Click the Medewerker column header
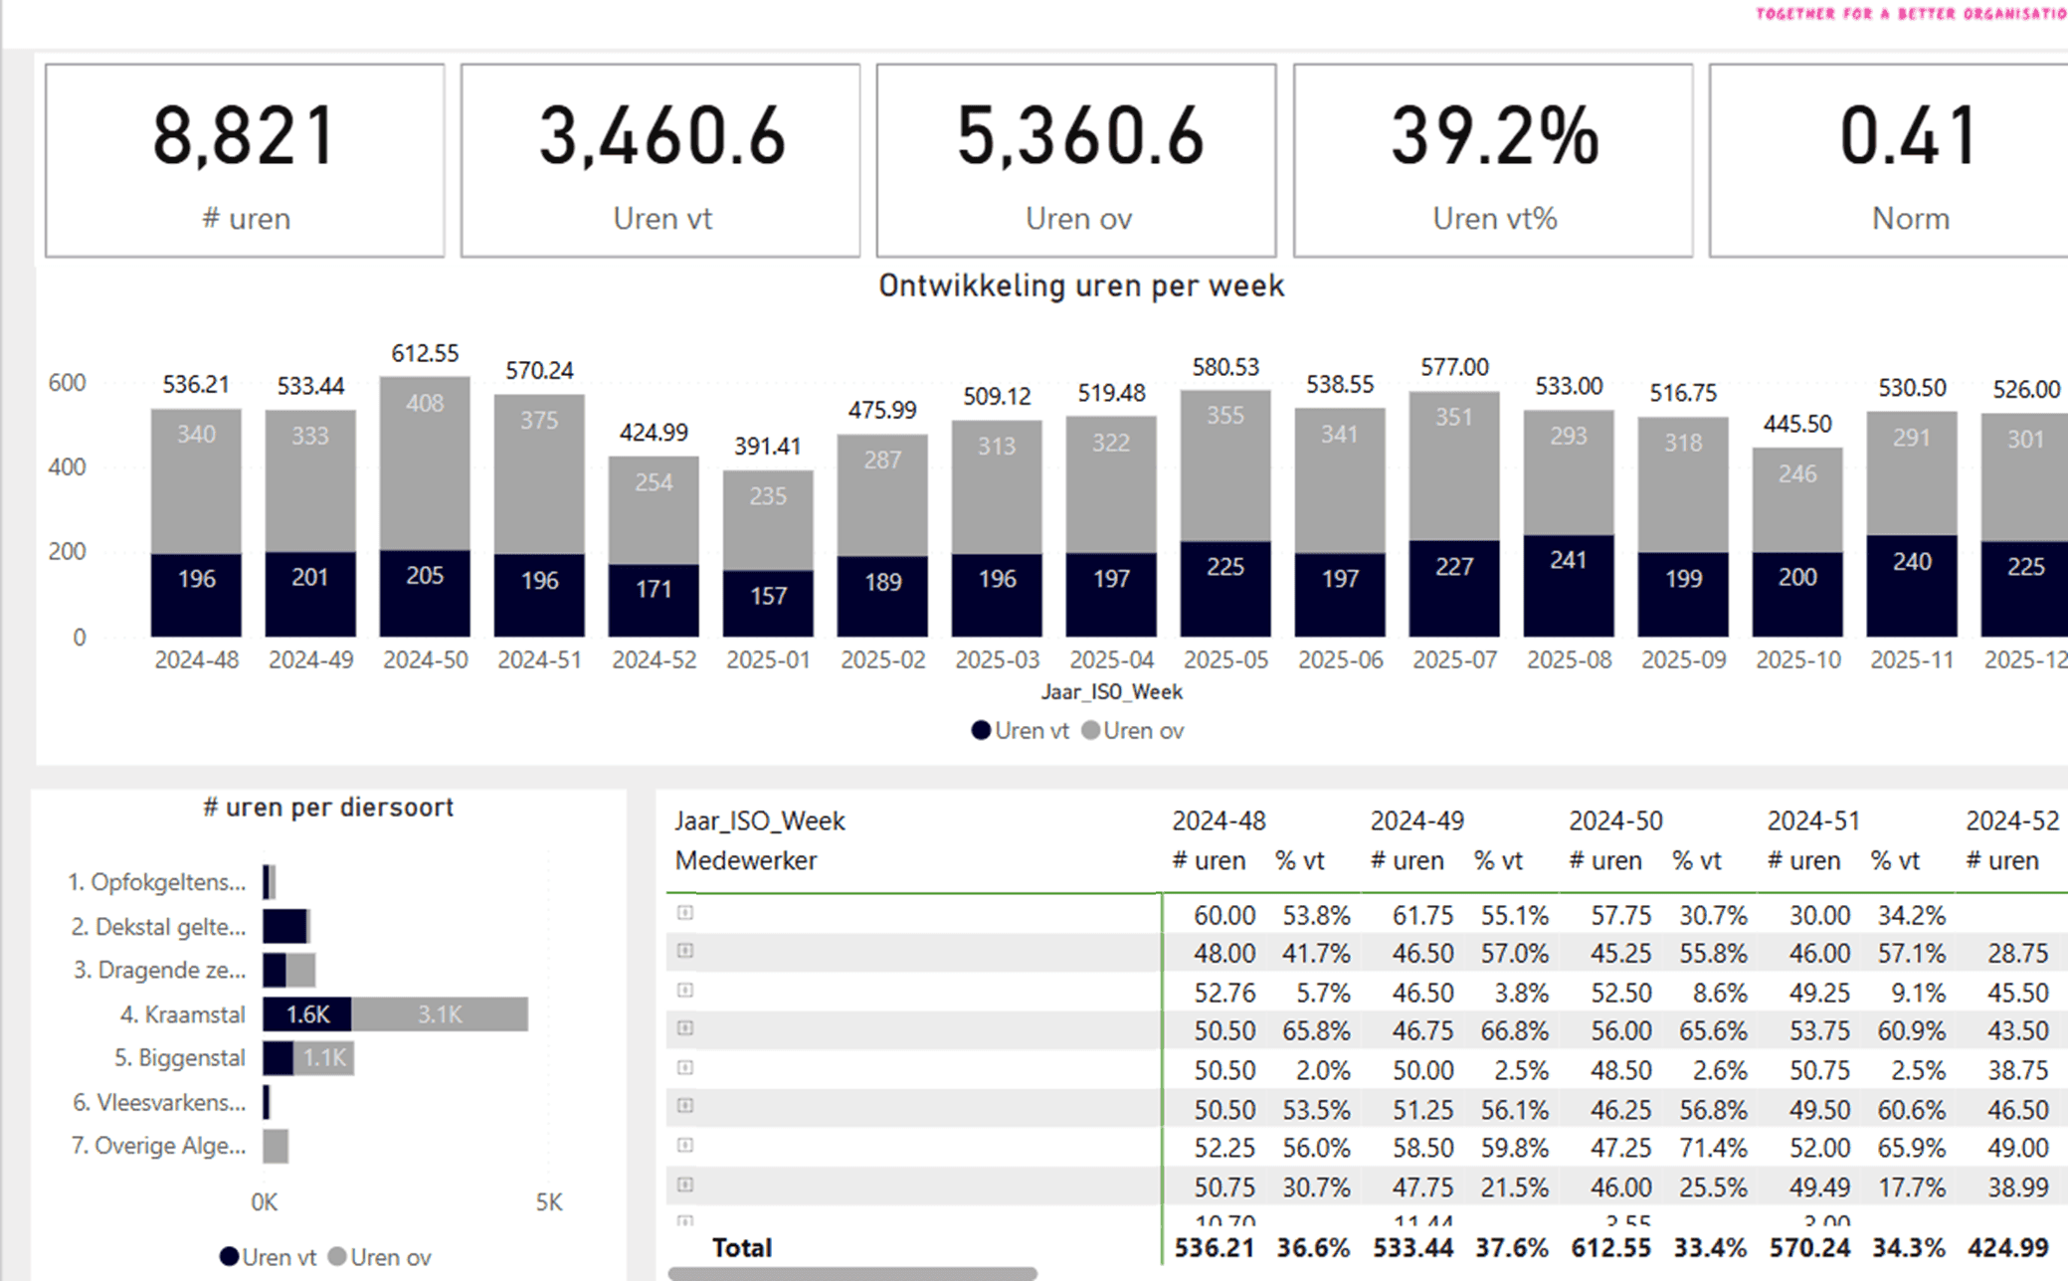Screen dimensions: 2068x1281 point(746,861)
